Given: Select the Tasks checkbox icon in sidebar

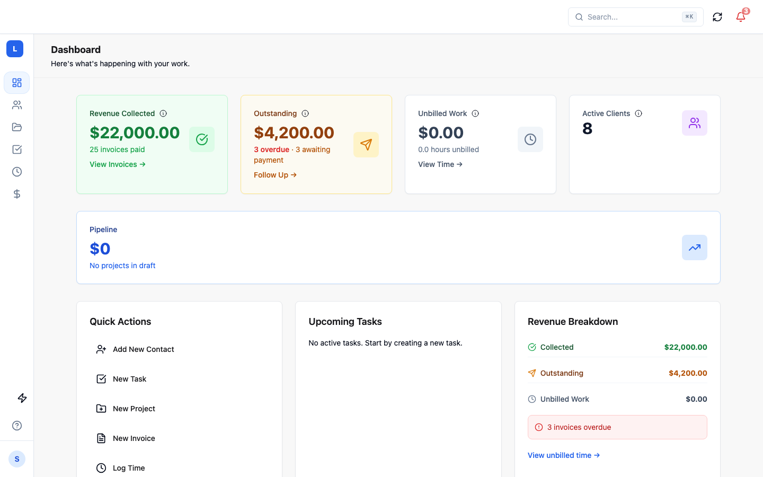Looking at the screenshot, I should click(16, 149).
